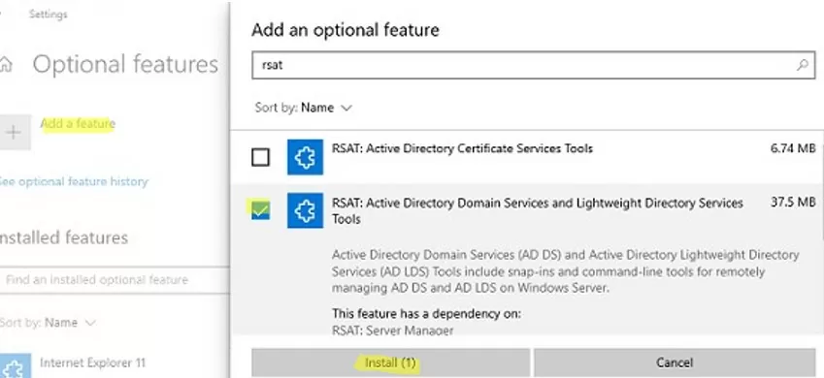Click the Domain Services Tools feature icon
824x378 pixels.
pyautogui.click(x=306, y=210)
